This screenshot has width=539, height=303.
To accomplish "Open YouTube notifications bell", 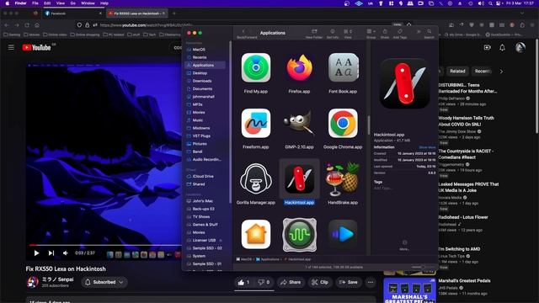I will [502, 47].
